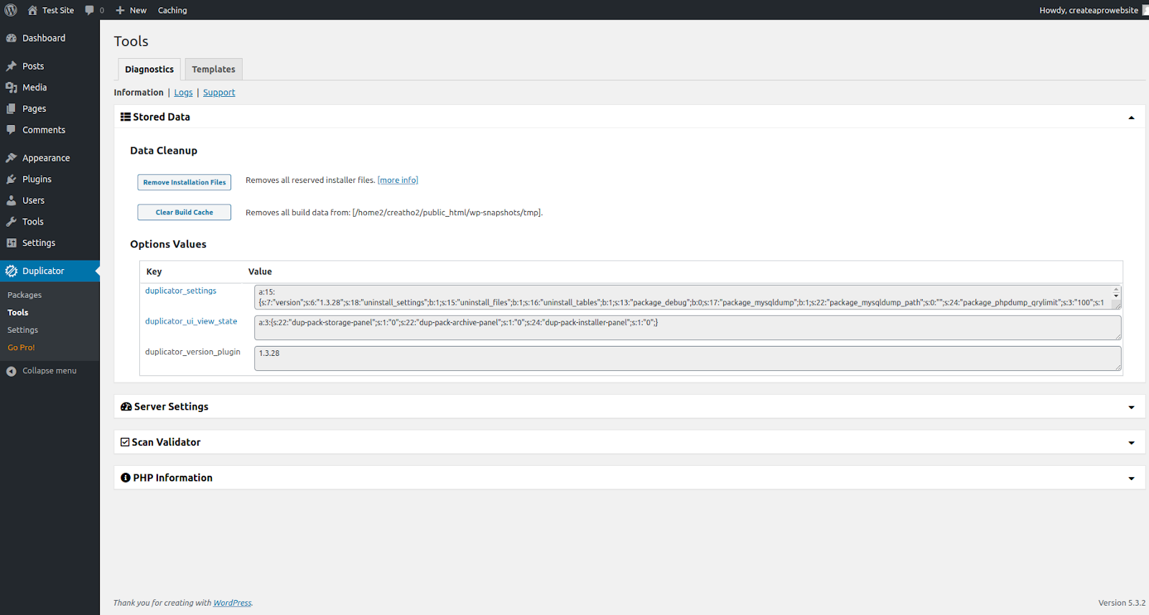Open the comments bubble icon in admin bar
Viewport: 1149px width, 615px height.
point(89,10)
